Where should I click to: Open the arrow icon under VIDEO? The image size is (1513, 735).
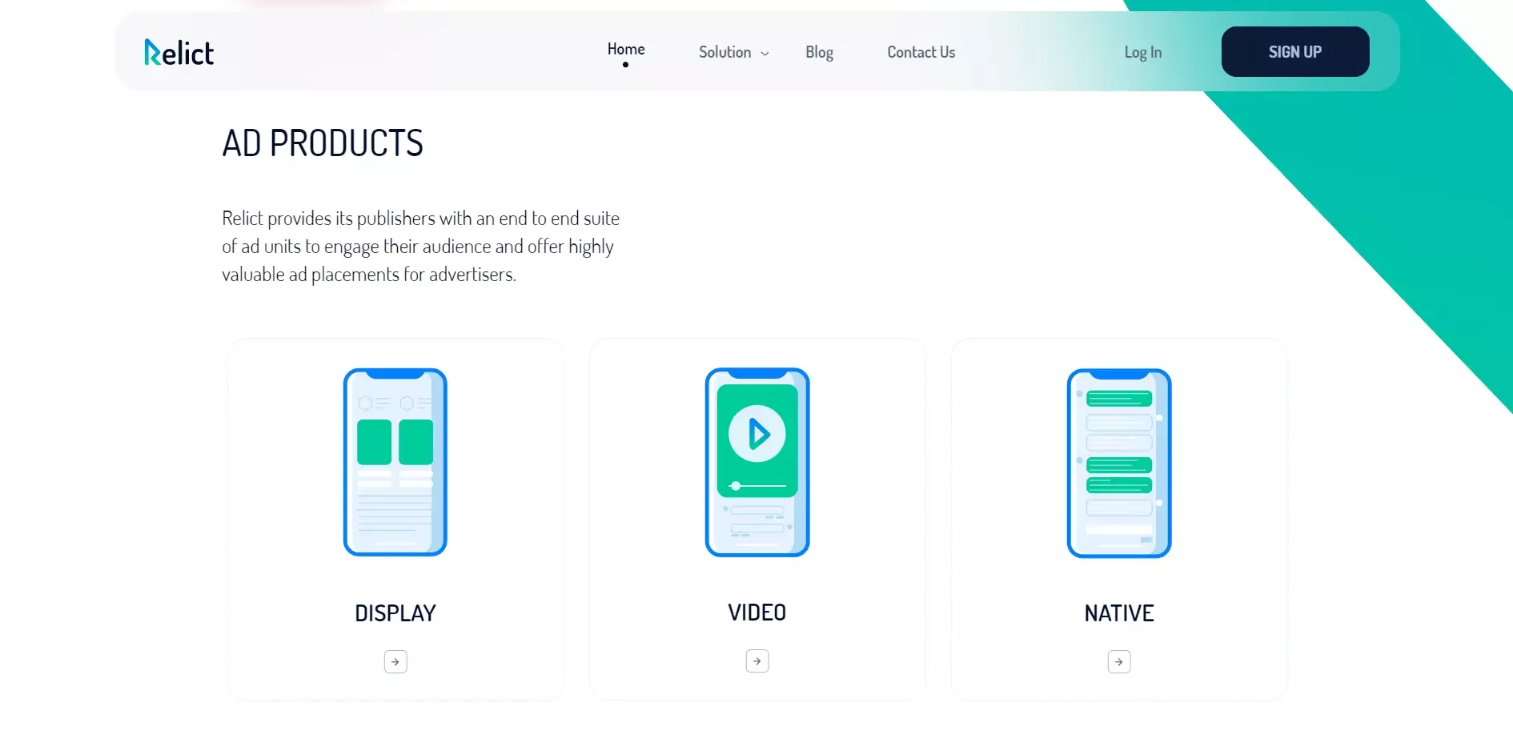click(757, 661)
